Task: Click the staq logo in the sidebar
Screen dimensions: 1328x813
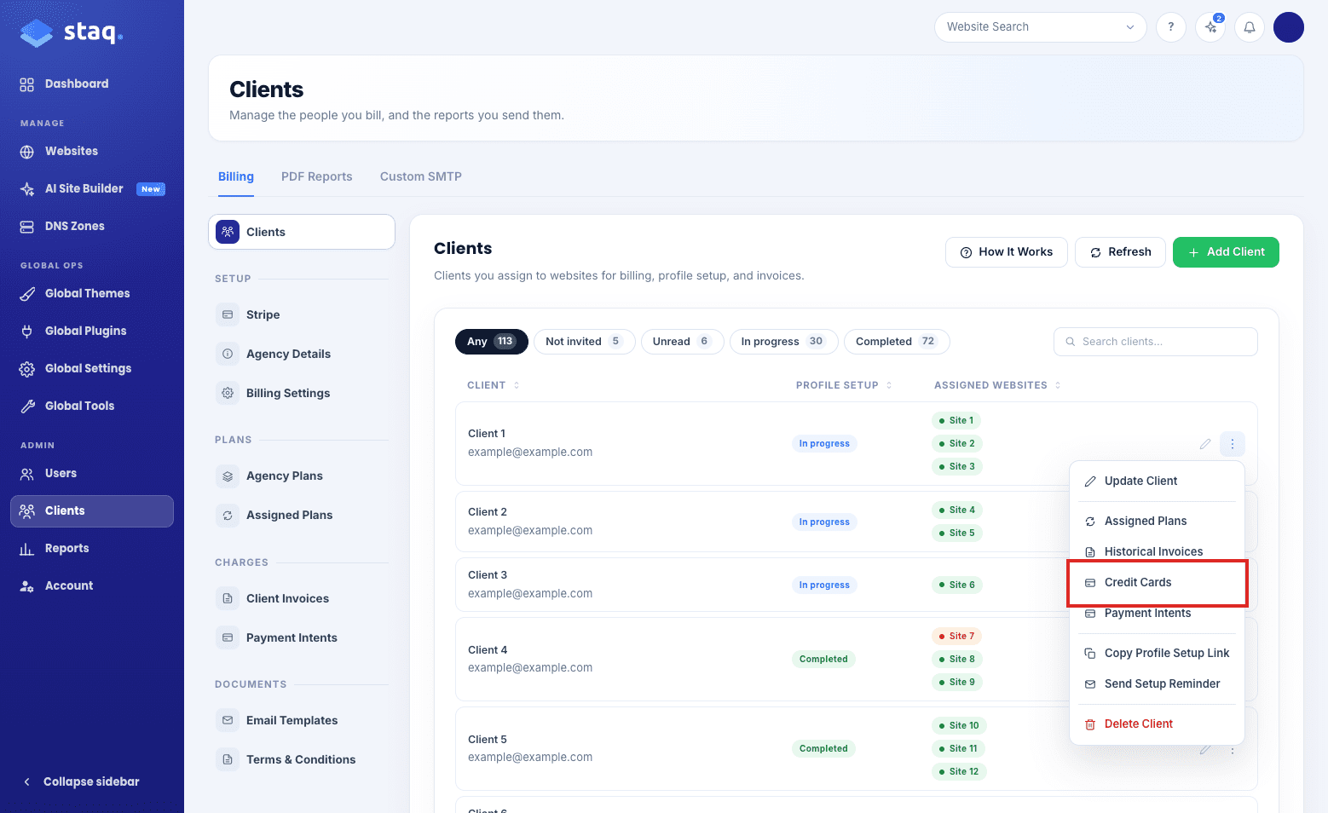Action: (72, 32)
